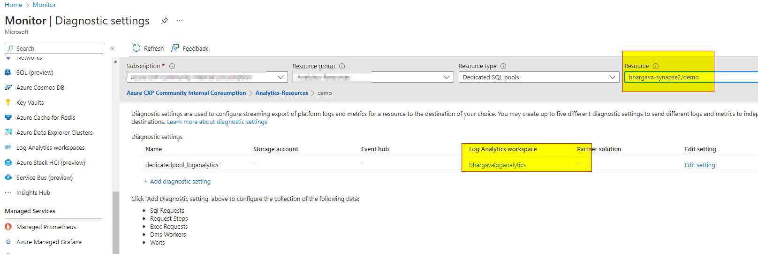Viewport: 758px width, 254px height.
Task: Click Sql Requests list item
Action: [x=167, y=211]
